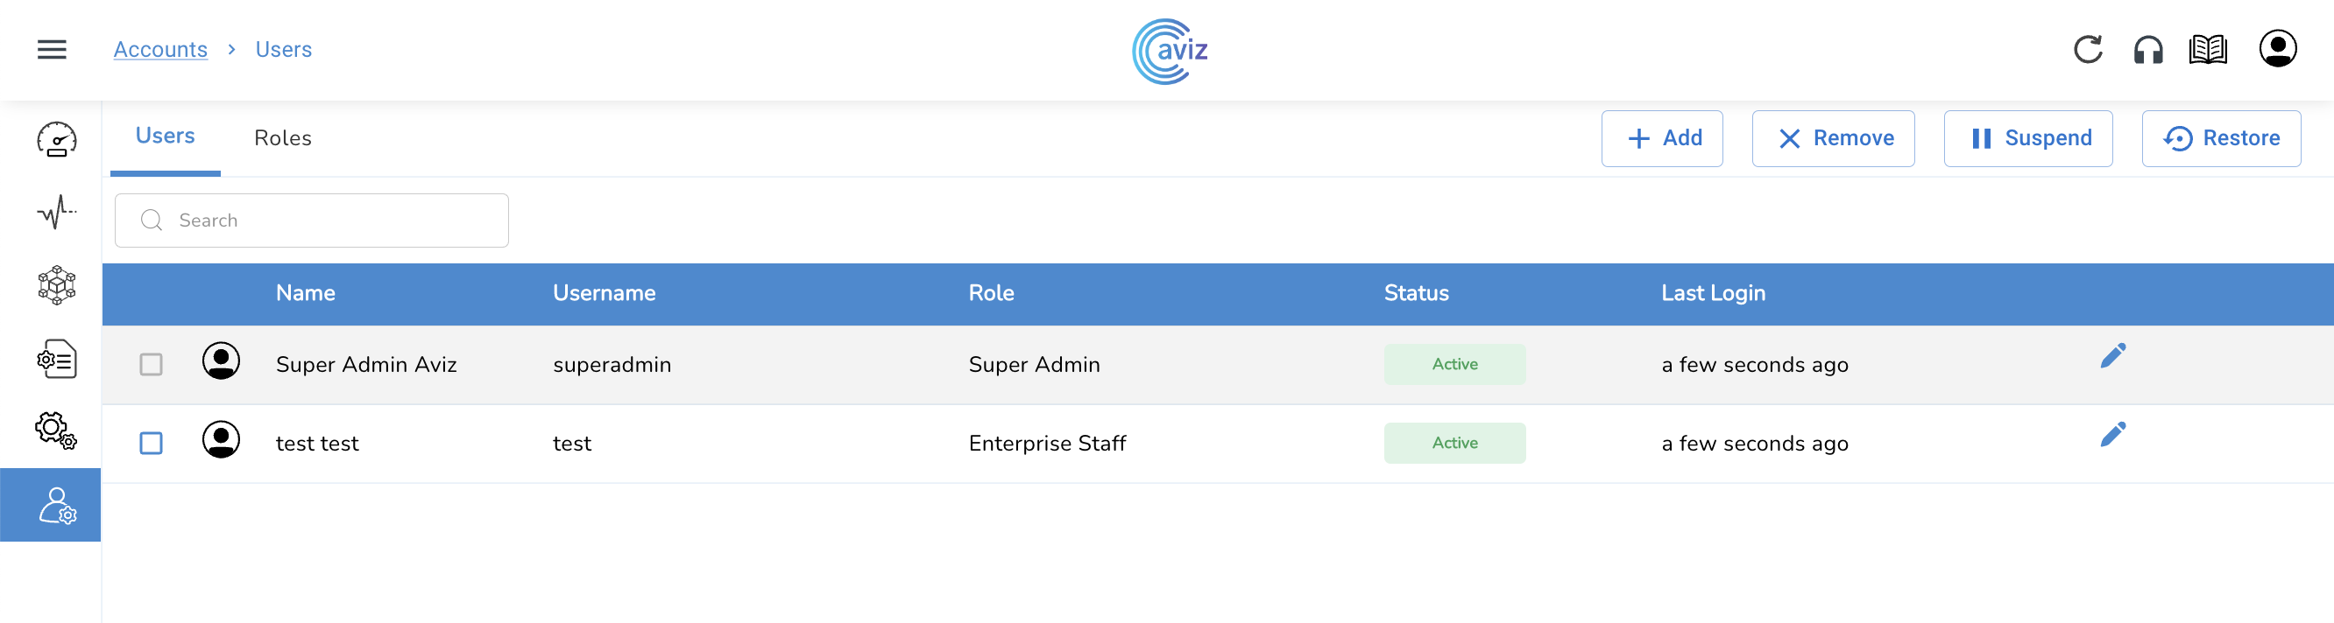
Task: Click the refresh icon in header
Action: click(x=2088, y=50)
